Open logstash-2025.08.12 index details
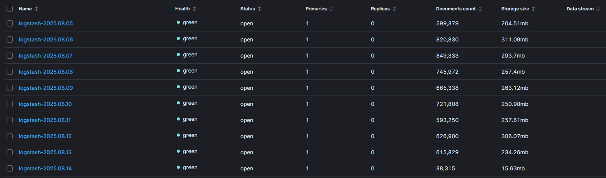 point(45,136)
